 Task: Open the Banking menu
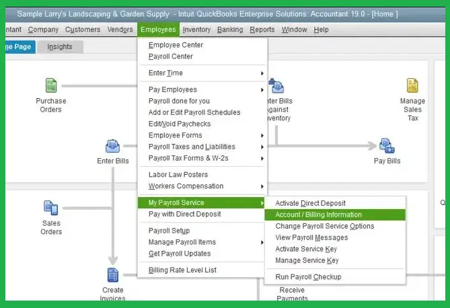(230, 30)
